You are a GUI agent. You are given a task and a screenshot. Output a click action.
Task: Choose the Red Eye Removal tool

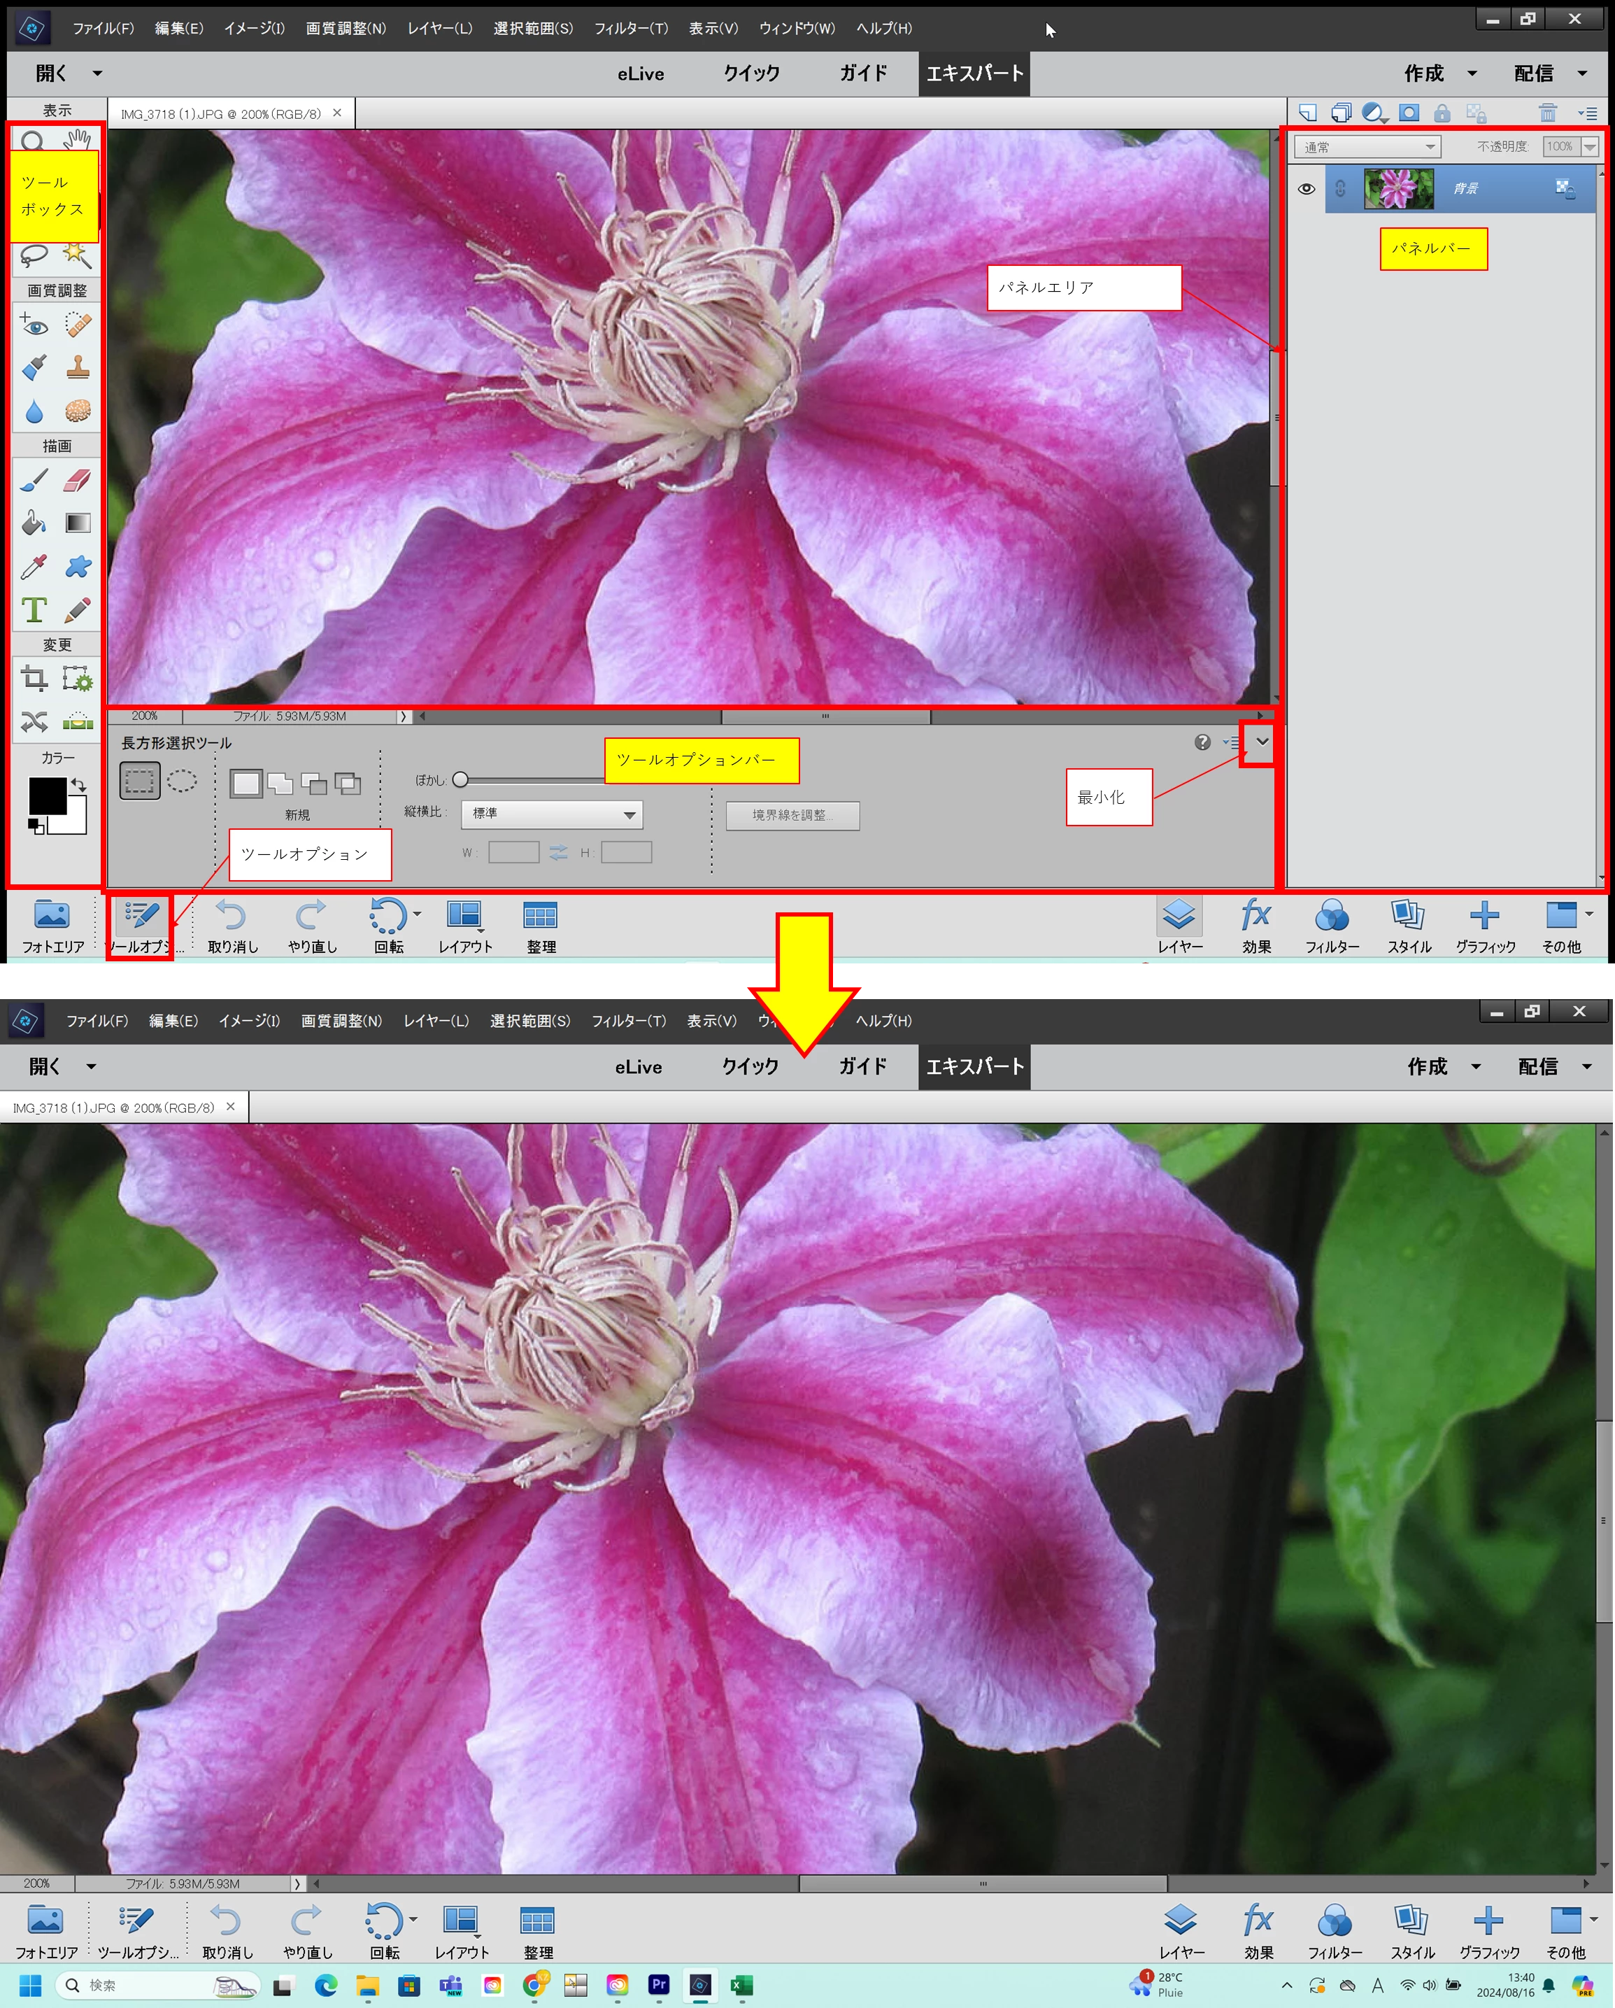coord(34,325)
